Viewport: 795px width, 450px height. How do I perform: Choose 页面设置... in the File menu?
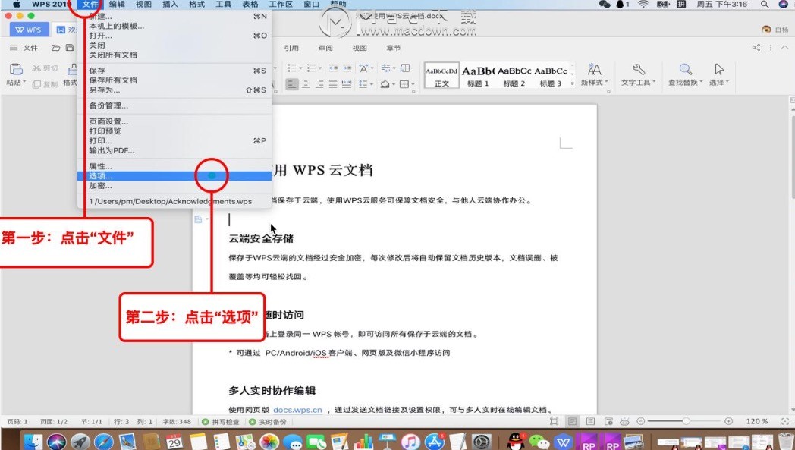click(x=174, y=121)
